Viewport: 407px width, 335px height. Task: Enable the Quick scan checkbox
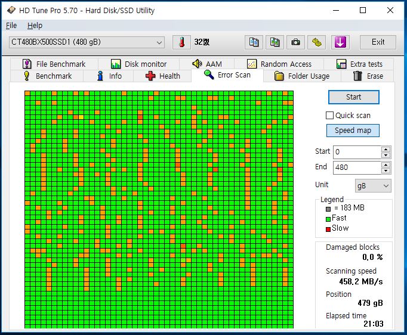[x=329, y=116]
